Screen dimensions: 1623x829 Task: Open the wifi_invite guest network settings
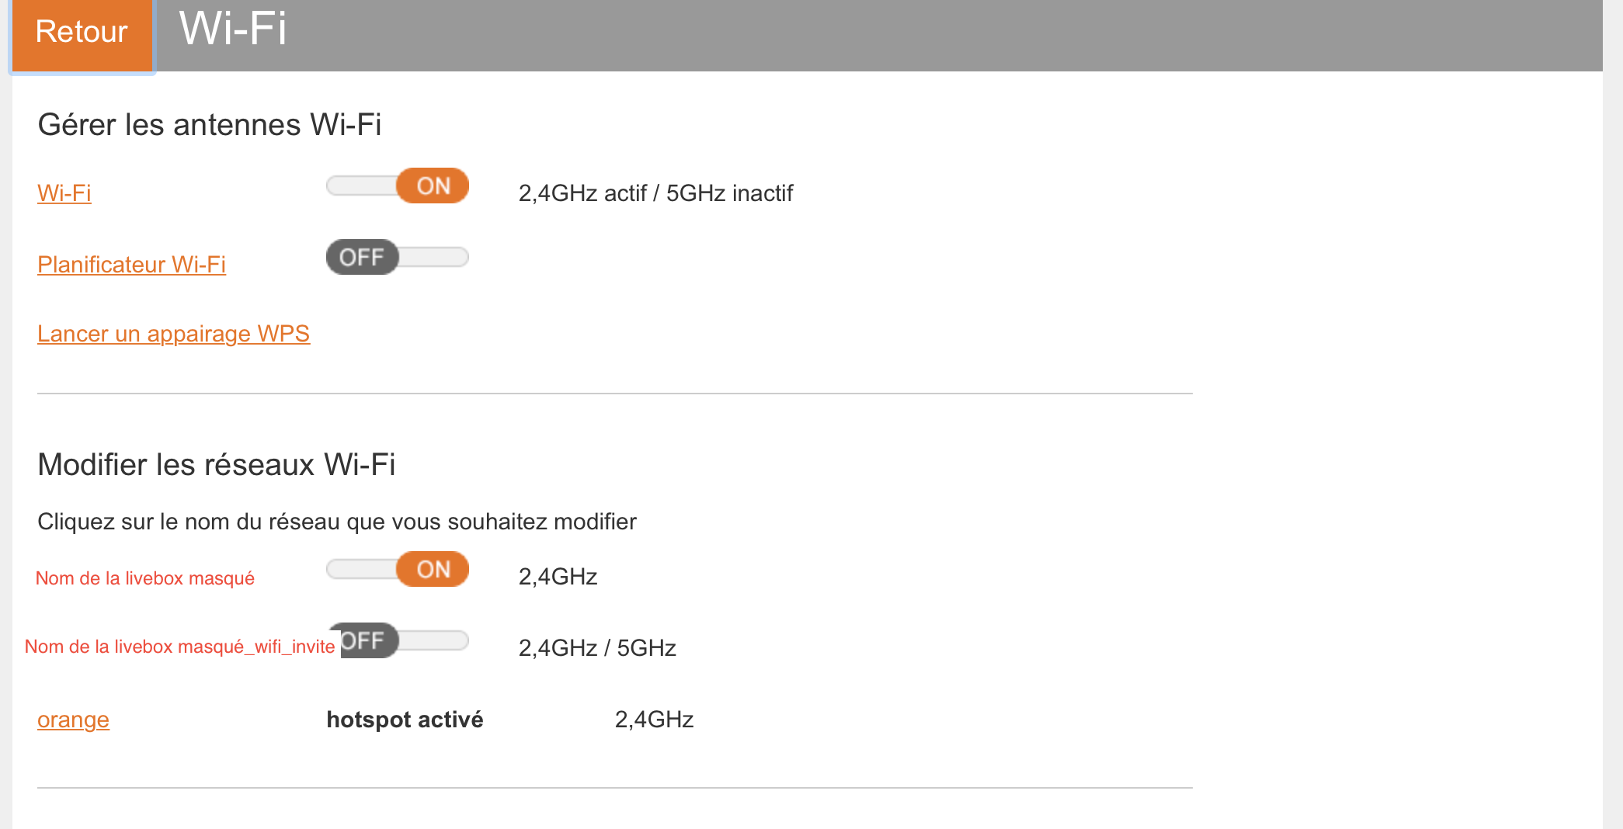[179, 646]
